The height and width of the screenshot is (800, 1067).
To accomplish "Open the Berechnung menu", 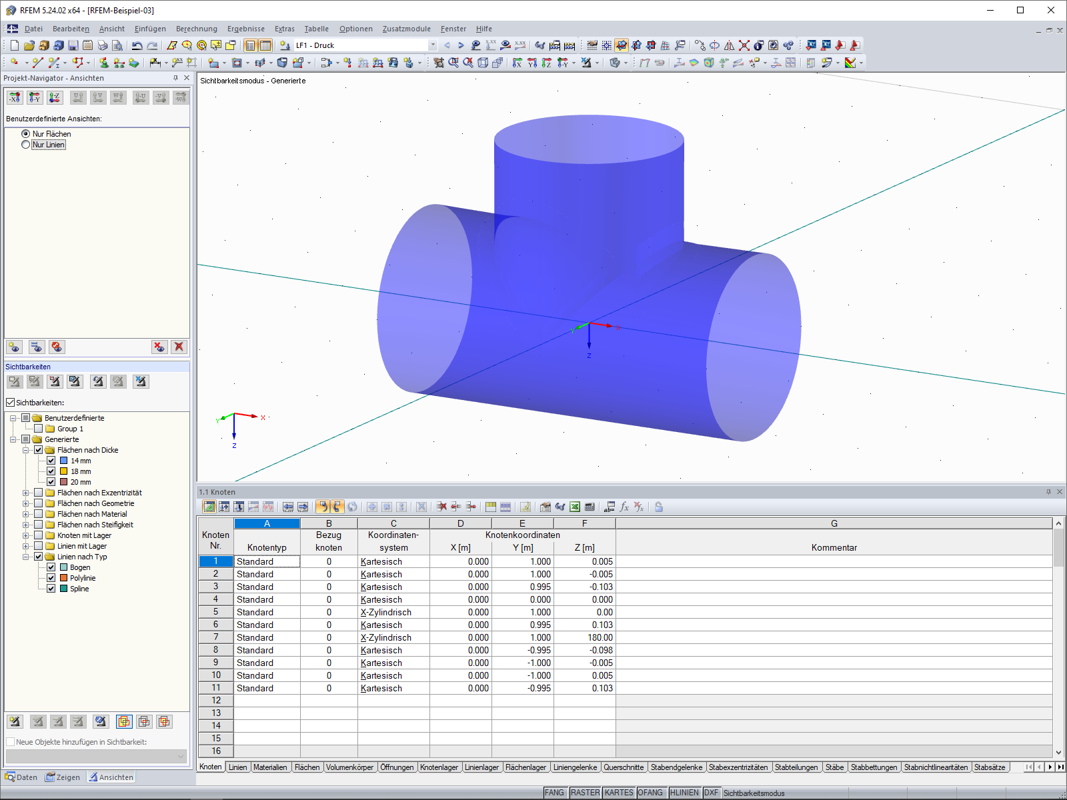I will click(x=197, y=29).
